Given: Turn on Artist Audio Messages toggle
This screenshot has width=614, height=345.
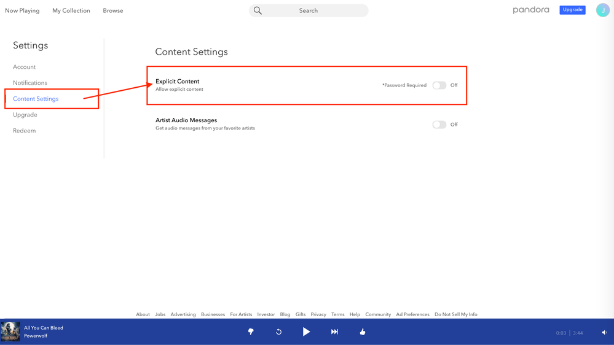Looking at the screenshot, I should click(x=439, y=125).
